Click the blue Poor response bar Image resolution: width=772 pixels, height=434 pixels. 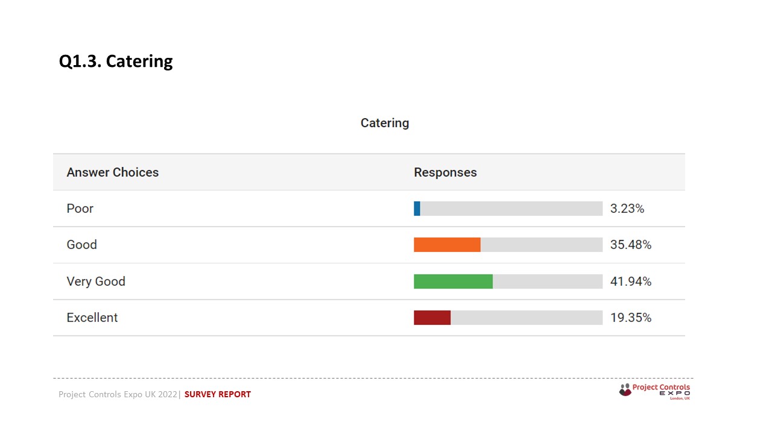pyautogui.click(x=417, y=209)
